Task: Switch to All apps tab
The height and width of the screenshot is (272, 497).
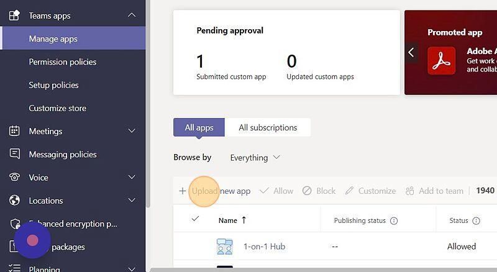Action: [199, 127]
